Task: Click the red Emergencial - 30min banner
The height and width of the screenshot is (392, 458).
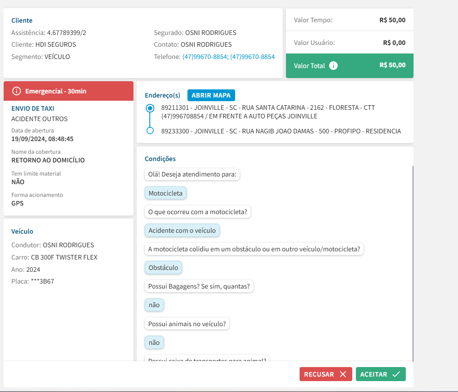Action: [x=68, y=91]
